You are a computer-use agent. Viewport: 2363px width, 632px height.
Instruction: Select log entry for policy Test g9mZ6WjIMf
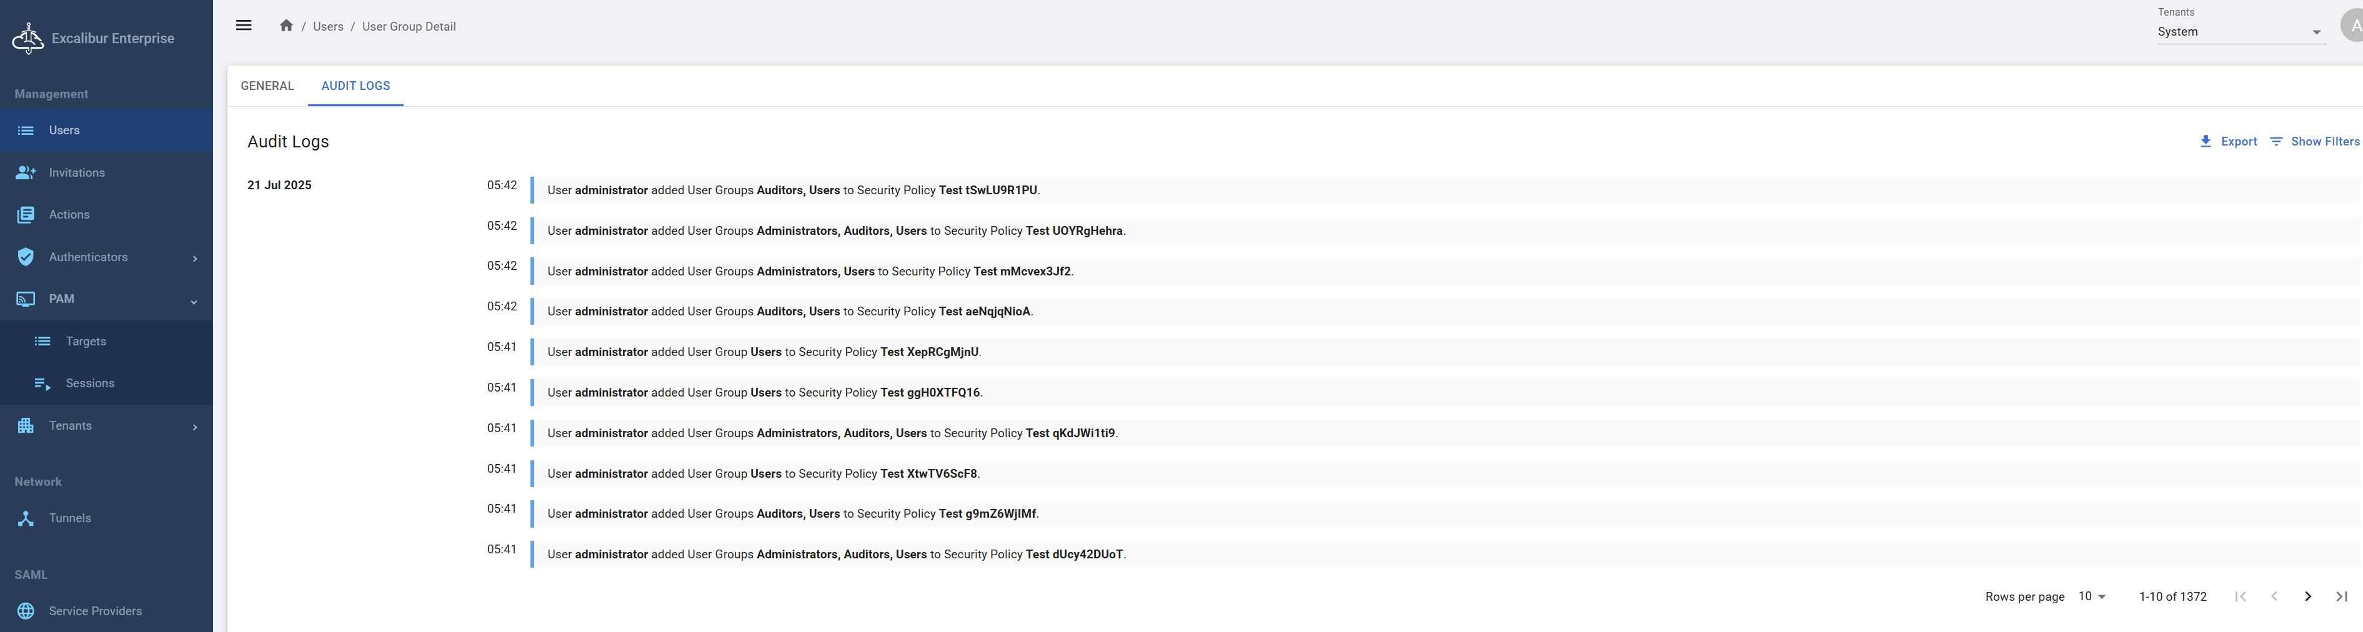(1446, 514)
